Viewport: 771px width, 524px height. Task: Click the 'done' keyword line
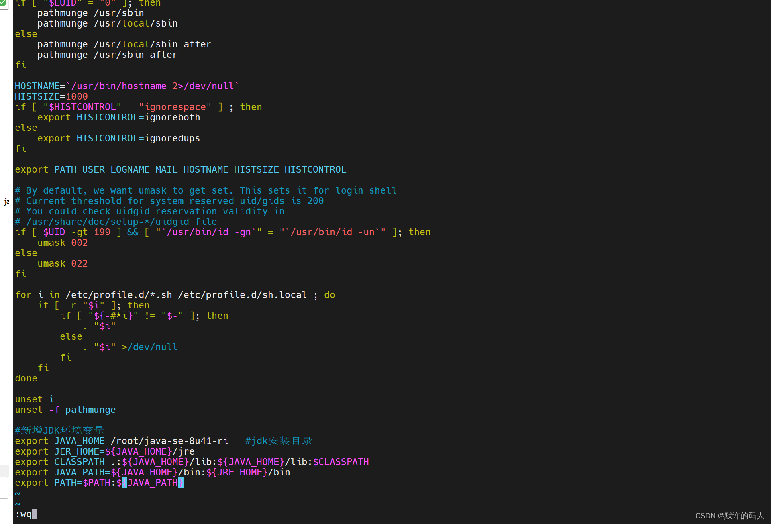[x=26, y=378]
